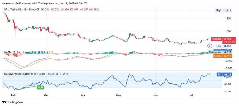Click the May time axis label
This screenshot has height=106, width=239.
coord(118,95)
